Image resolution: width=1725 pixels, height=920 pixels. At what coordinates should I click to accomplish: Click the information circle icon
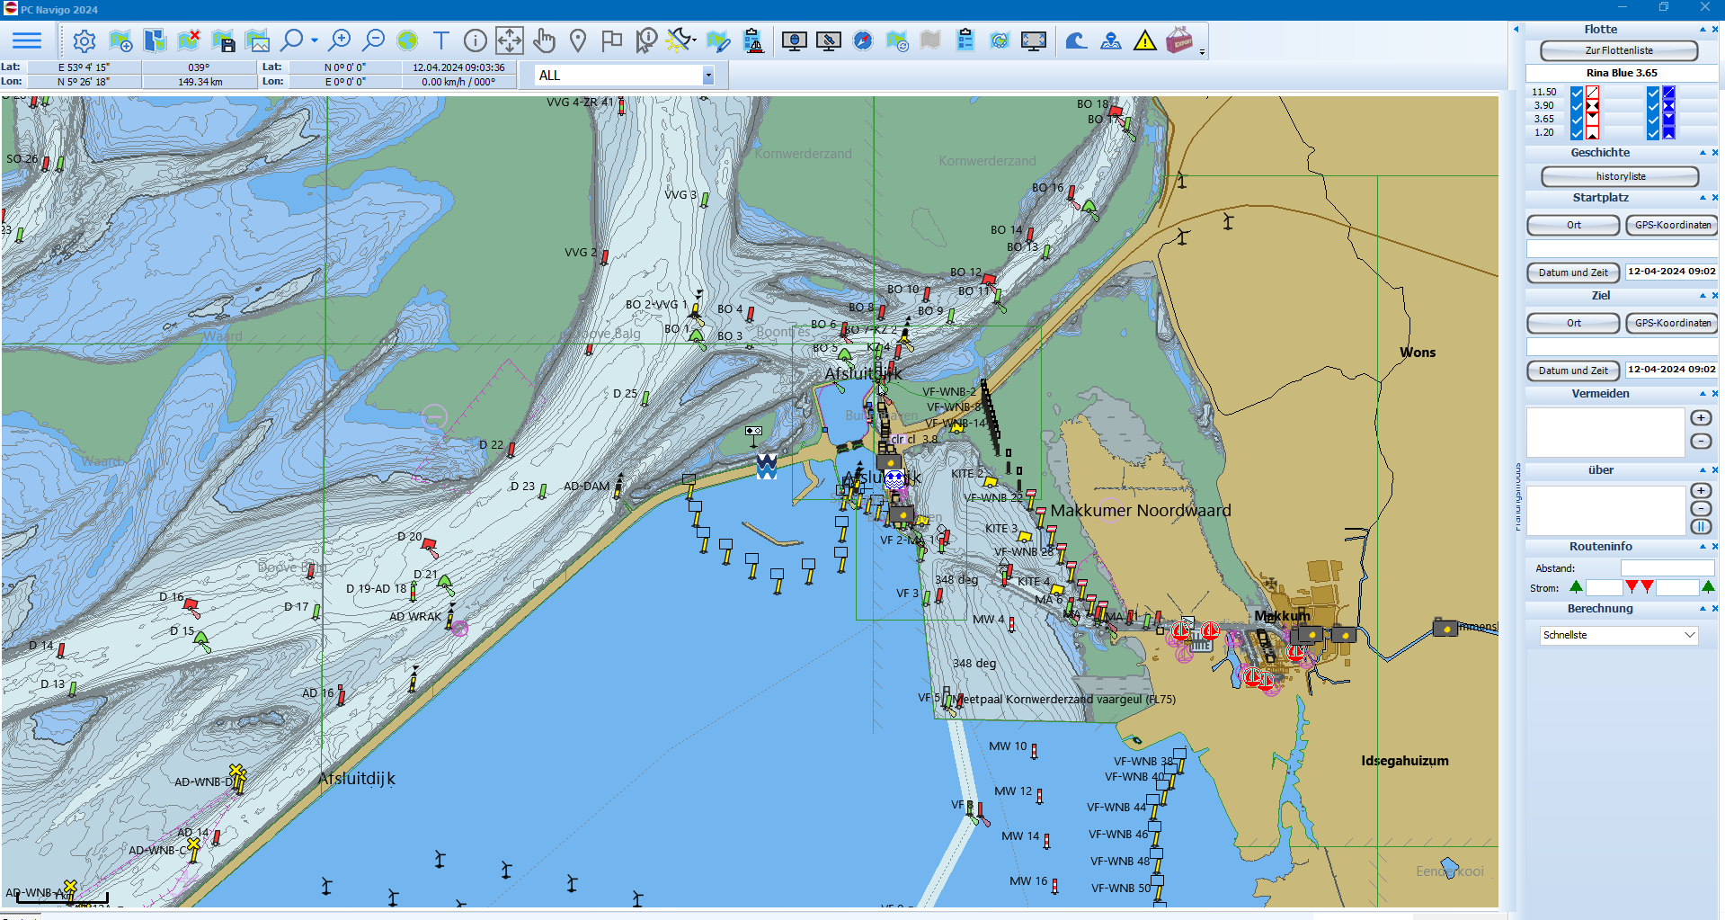pyautogui.click(x=476, y=40)
